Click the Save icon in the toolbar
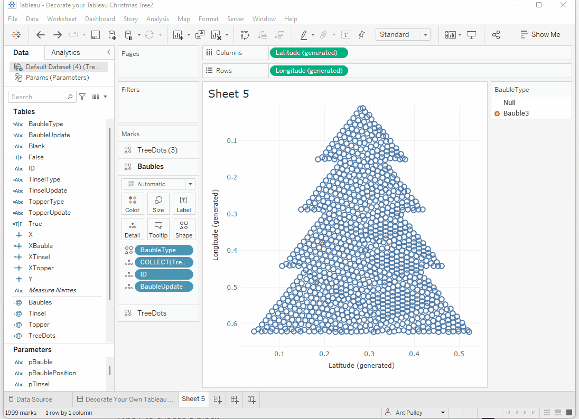579x419 pixels. point(96,35)
